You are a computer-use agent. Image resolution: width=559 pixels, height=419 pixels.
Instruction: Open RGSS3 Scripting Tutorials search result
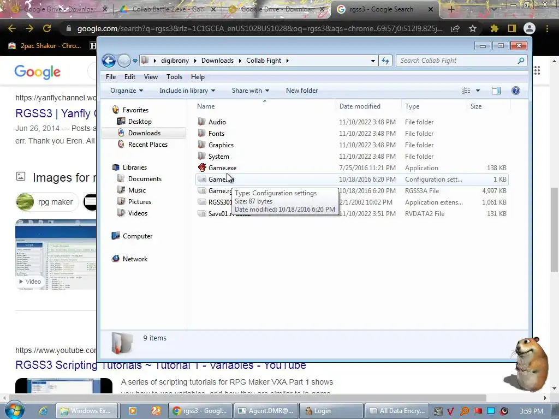pos(160,365)
